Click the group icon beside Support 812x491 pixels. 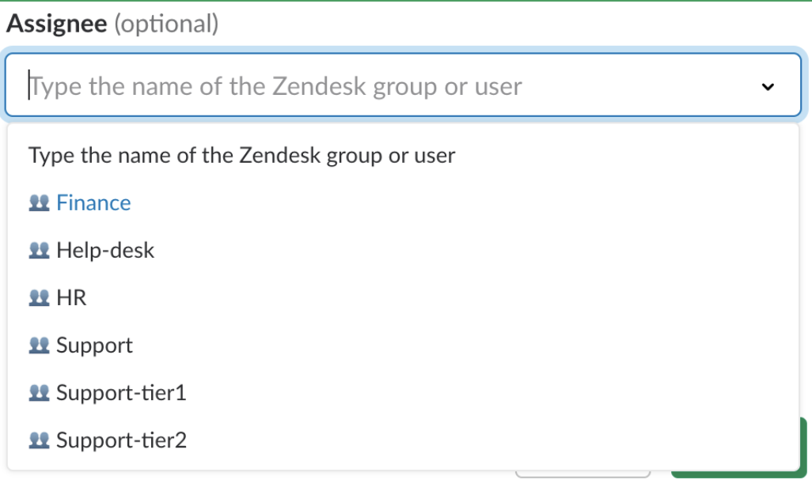(x=40, y=346)
